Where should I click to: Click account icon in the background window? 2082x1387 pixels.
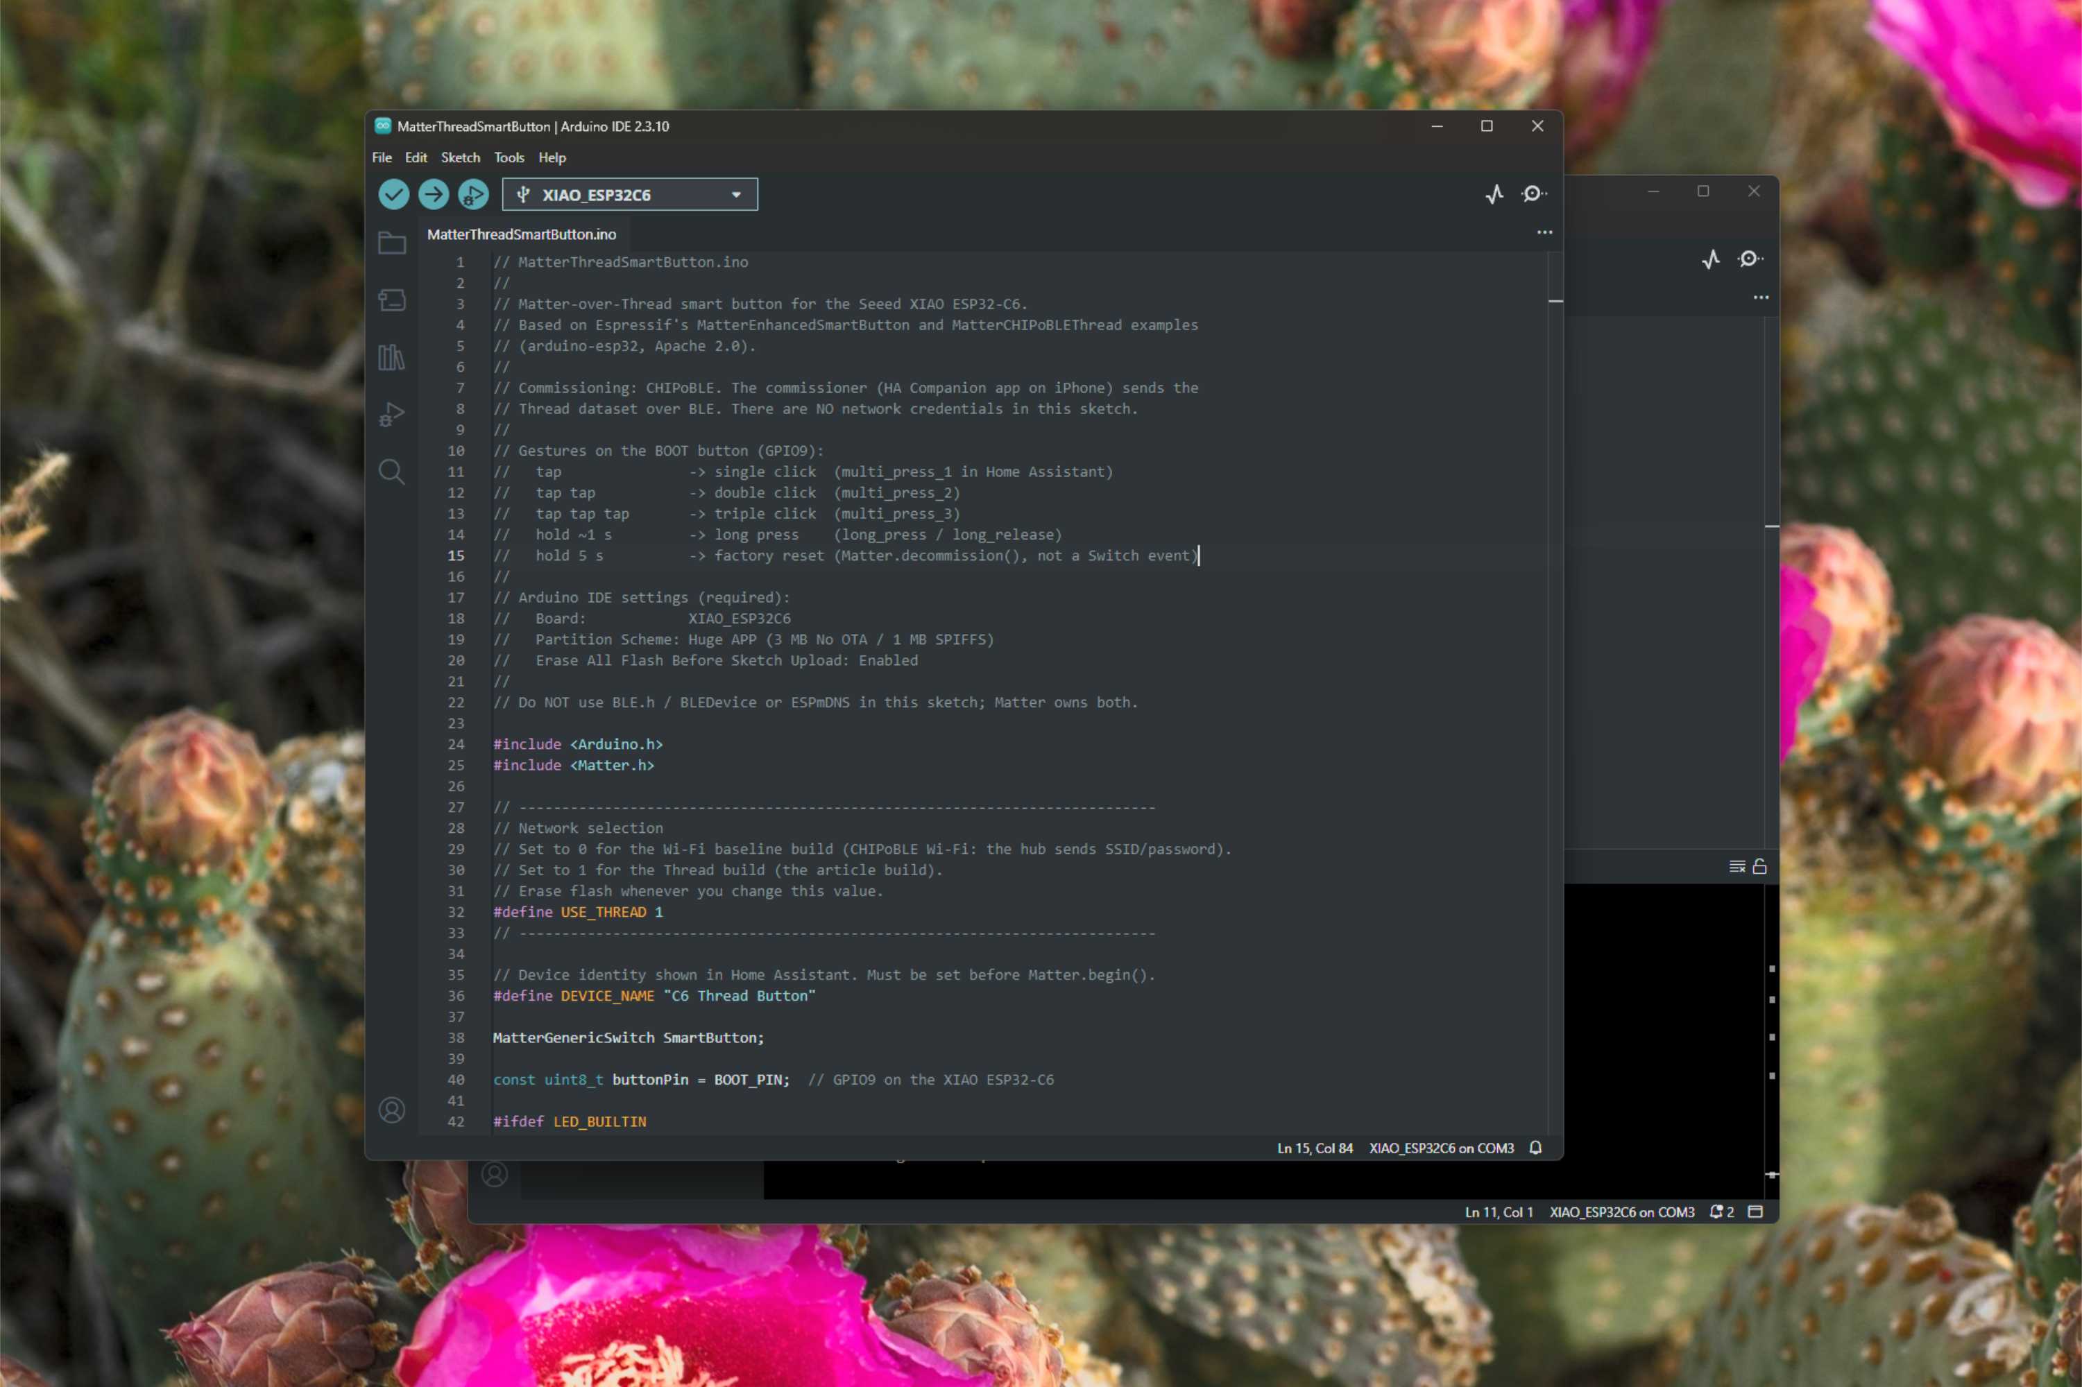click(x=495, y=1175)
